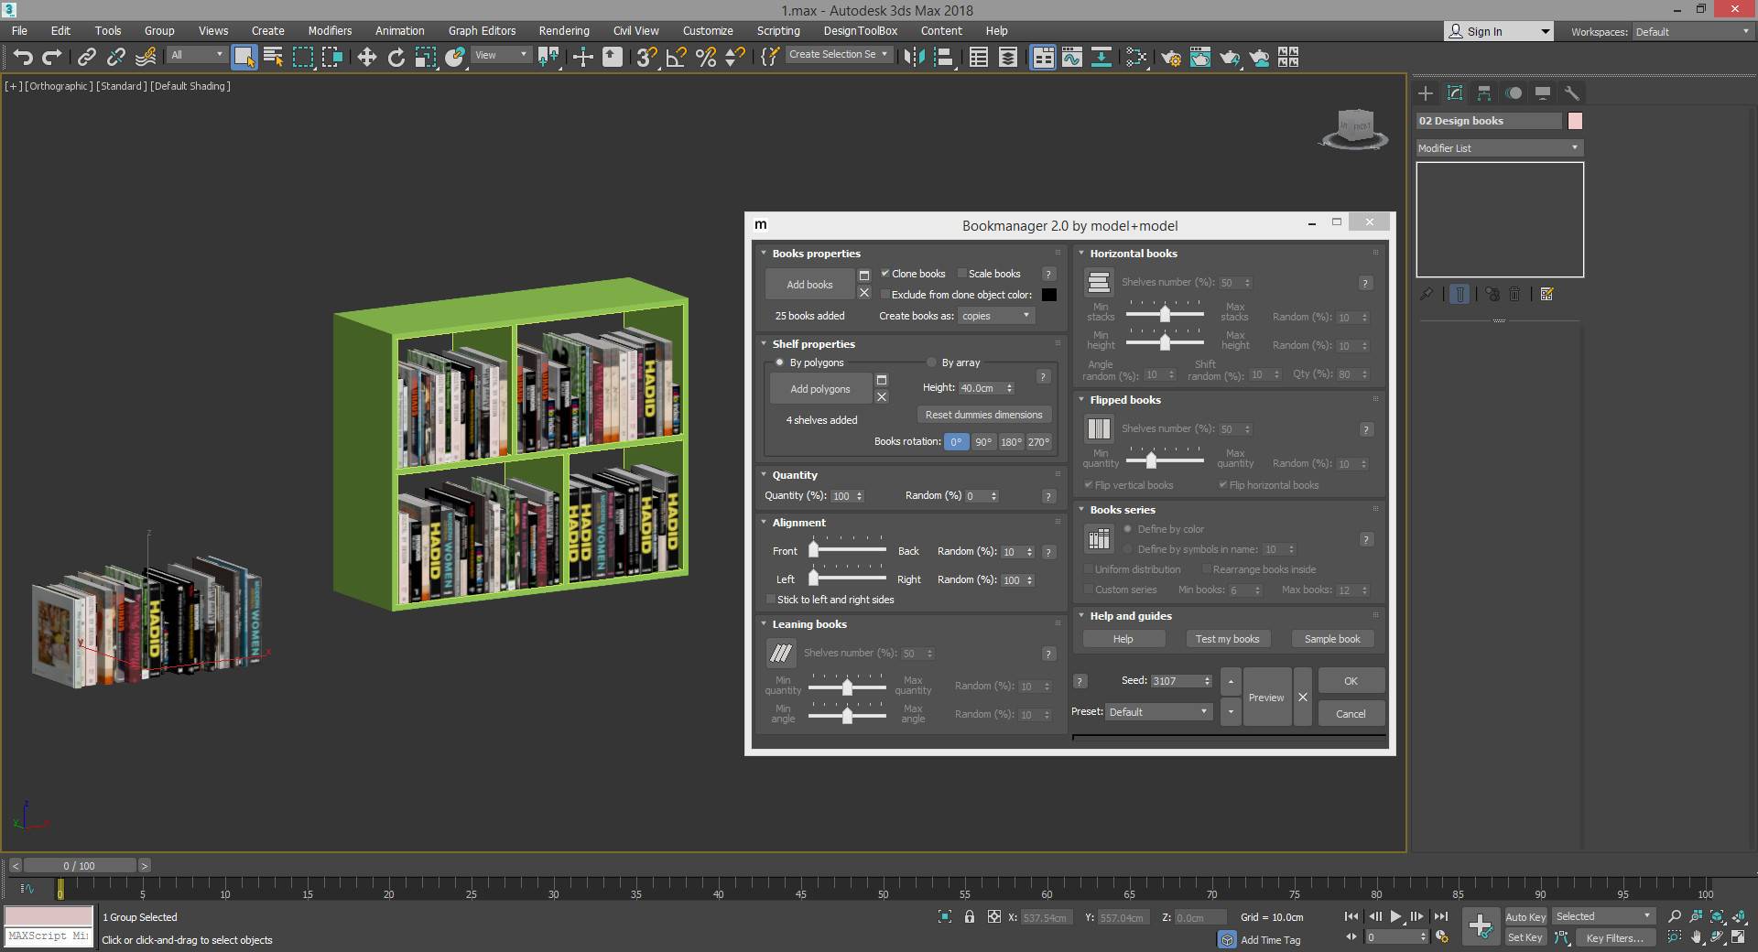Open the Workspaces Default dropdown
Viewport: 1758px width, 952px height.
pyautogui.click(x=1692, y=32)
